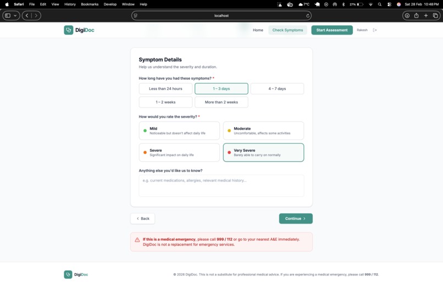Open the Help menu

pos(143,4)
